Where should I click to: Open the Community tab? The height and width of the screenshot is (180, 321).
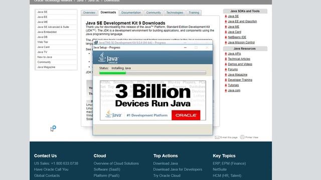[x=153, y=12]
